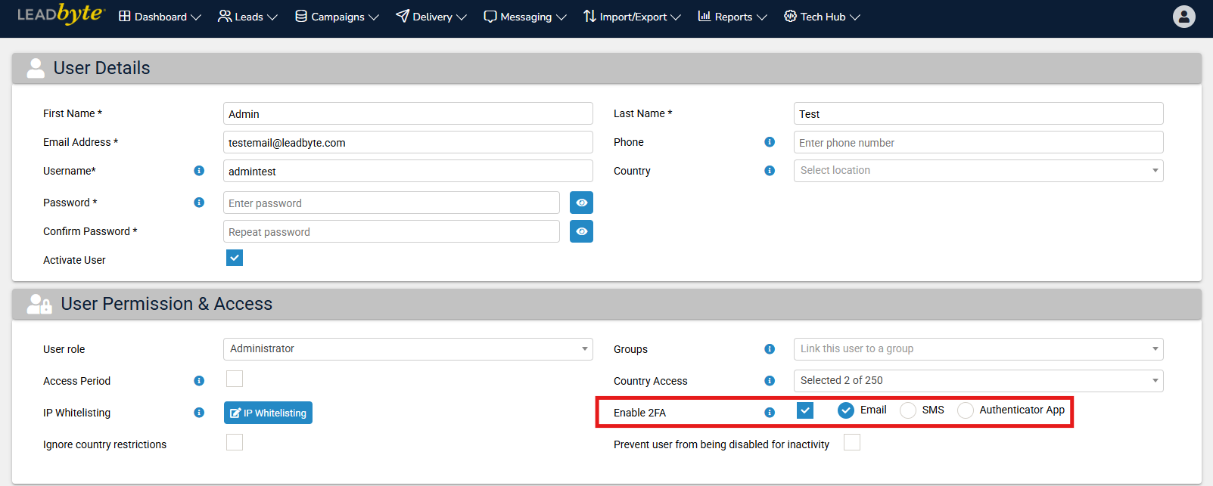Open the Country select location dropdown
Screen dimensions: 1213x486
(x=978, y=171)
